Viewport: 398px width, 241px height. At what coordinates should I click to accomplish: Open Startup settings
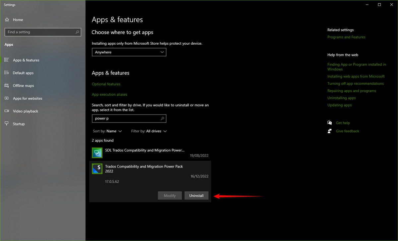click(x=18, y=124)
